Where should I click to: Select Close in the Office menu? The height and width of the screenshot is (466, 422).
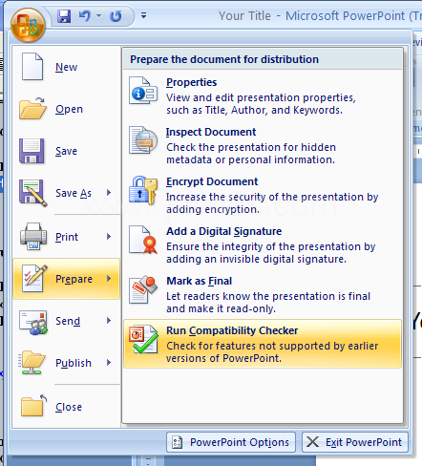(67, 407)
